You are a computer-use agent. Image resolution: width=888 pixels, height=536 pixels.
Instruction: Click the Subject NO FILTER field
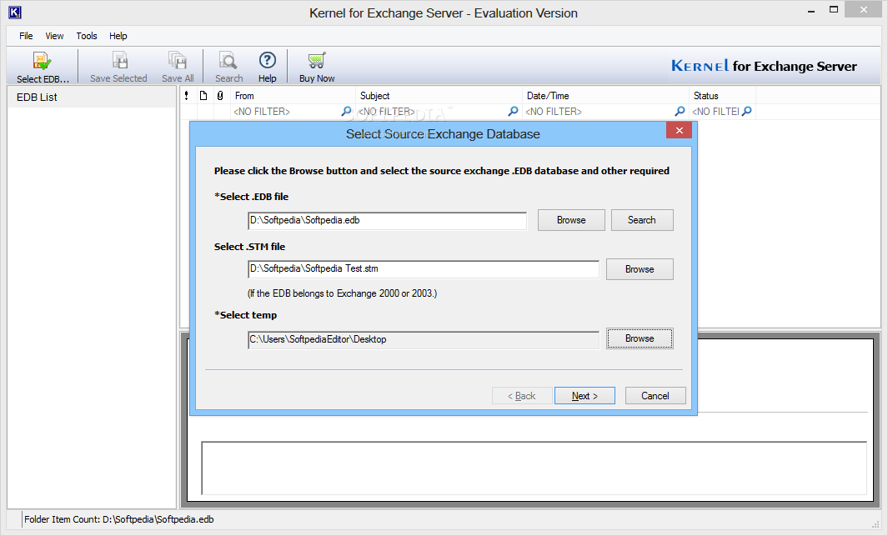(432, 112)
